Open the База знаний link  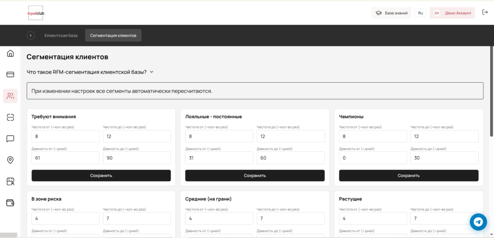coord(391,13)
